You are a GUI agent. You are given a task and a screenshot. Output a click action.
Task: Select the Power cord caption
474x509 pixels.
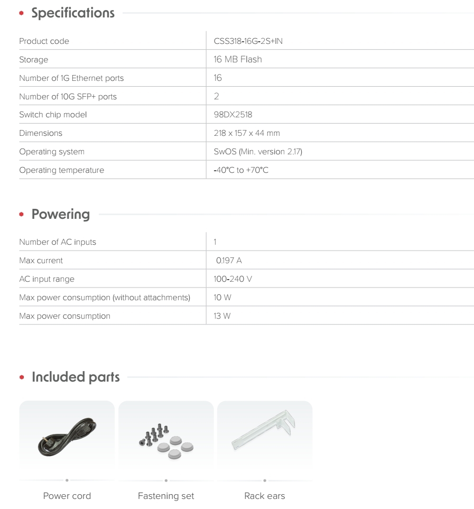(x=67, y=496)
